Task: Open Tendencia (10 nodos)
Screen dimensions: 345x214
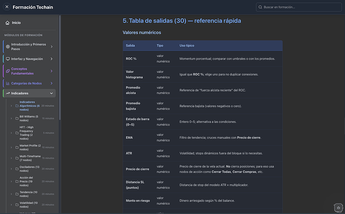Action: [28, 194]
